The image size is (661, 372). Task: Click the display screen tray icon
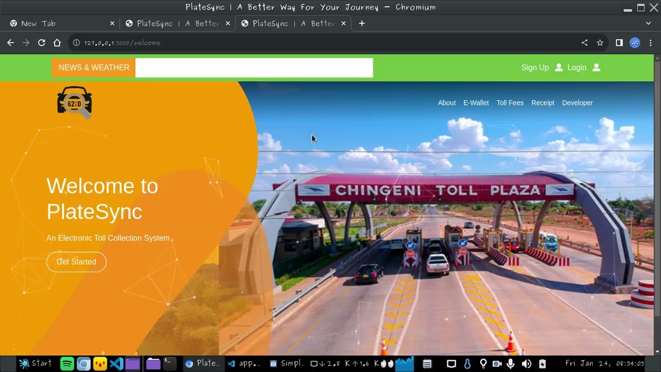pos(451,364)
